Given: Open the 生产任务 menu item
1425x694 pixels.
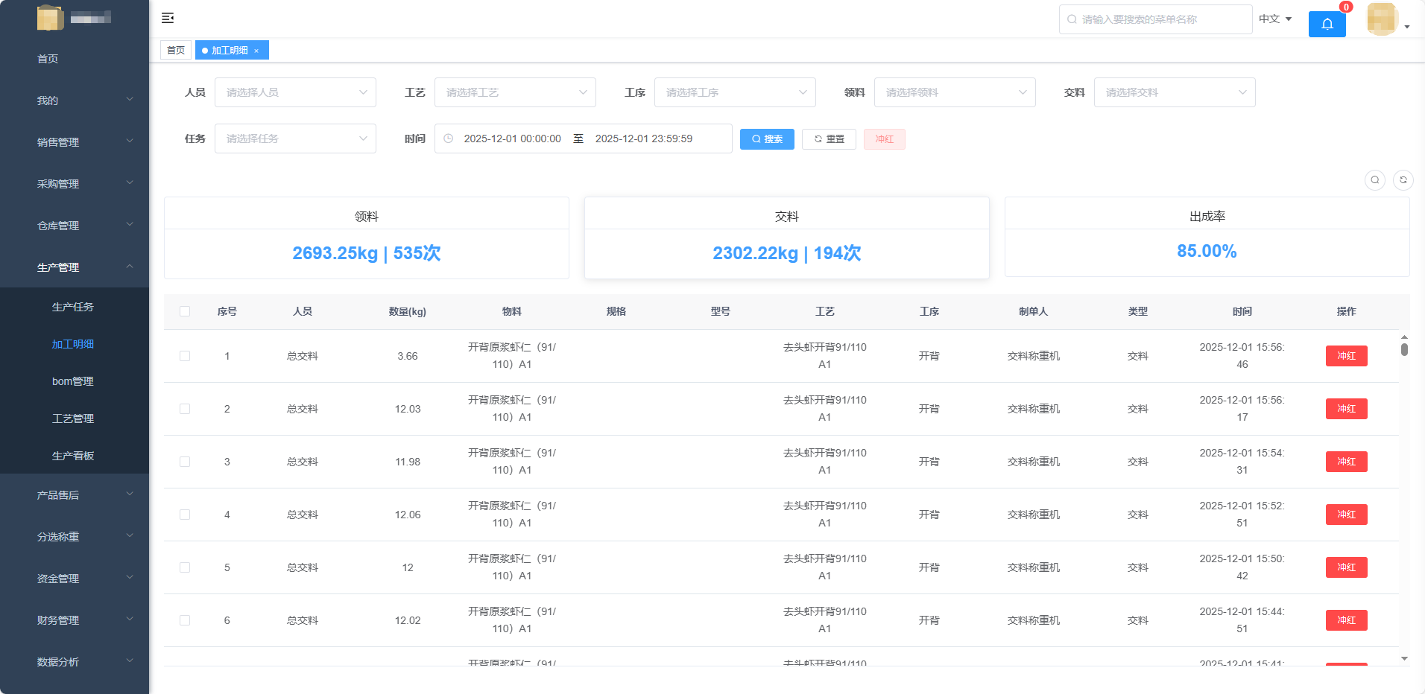Looking at the screenshot, I should tap(73, 307).
